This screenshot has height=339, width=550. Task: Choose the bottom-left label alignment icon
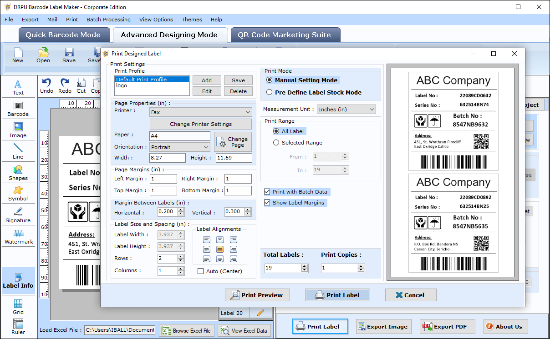pyautogui.click(x=207, y=259)
